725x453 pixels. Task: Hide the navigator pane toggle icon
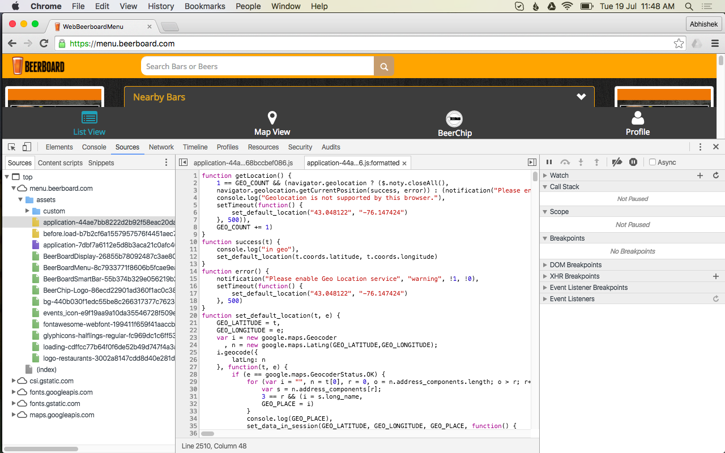pos(183,163)
